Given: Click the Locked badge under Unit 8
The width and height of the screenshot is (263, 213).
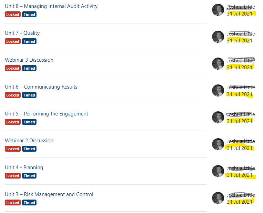Looking at the screenshot, I should 13,14.
